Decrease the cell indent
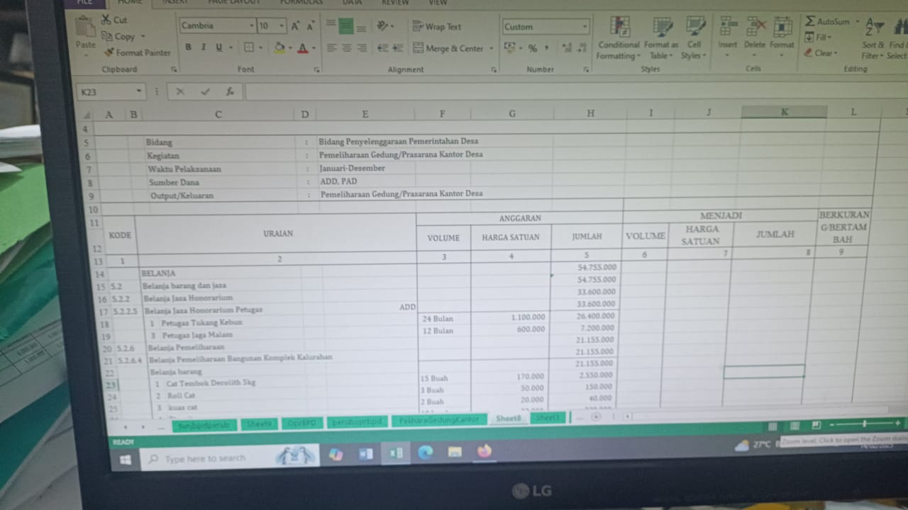Image resolution: width=908 pixels, height=510 pixels. tap(382, 47)
